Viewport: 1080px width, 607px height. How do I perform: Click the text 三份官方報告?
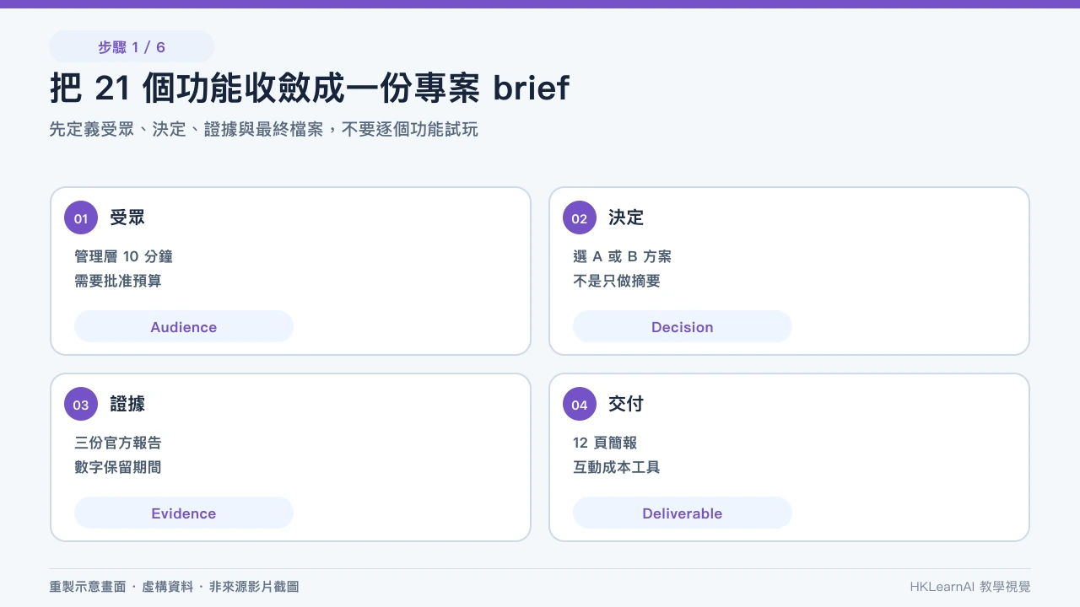click(x=118, y=443)
